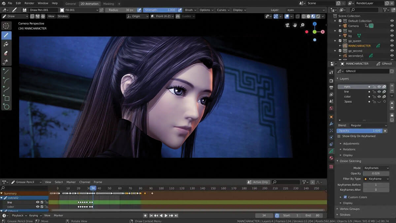The width and height of the screenshot is (396, 223).
Task: Open the Annotate tool in the timeline header
Action: pyautogui.click(x=13, y=182)
